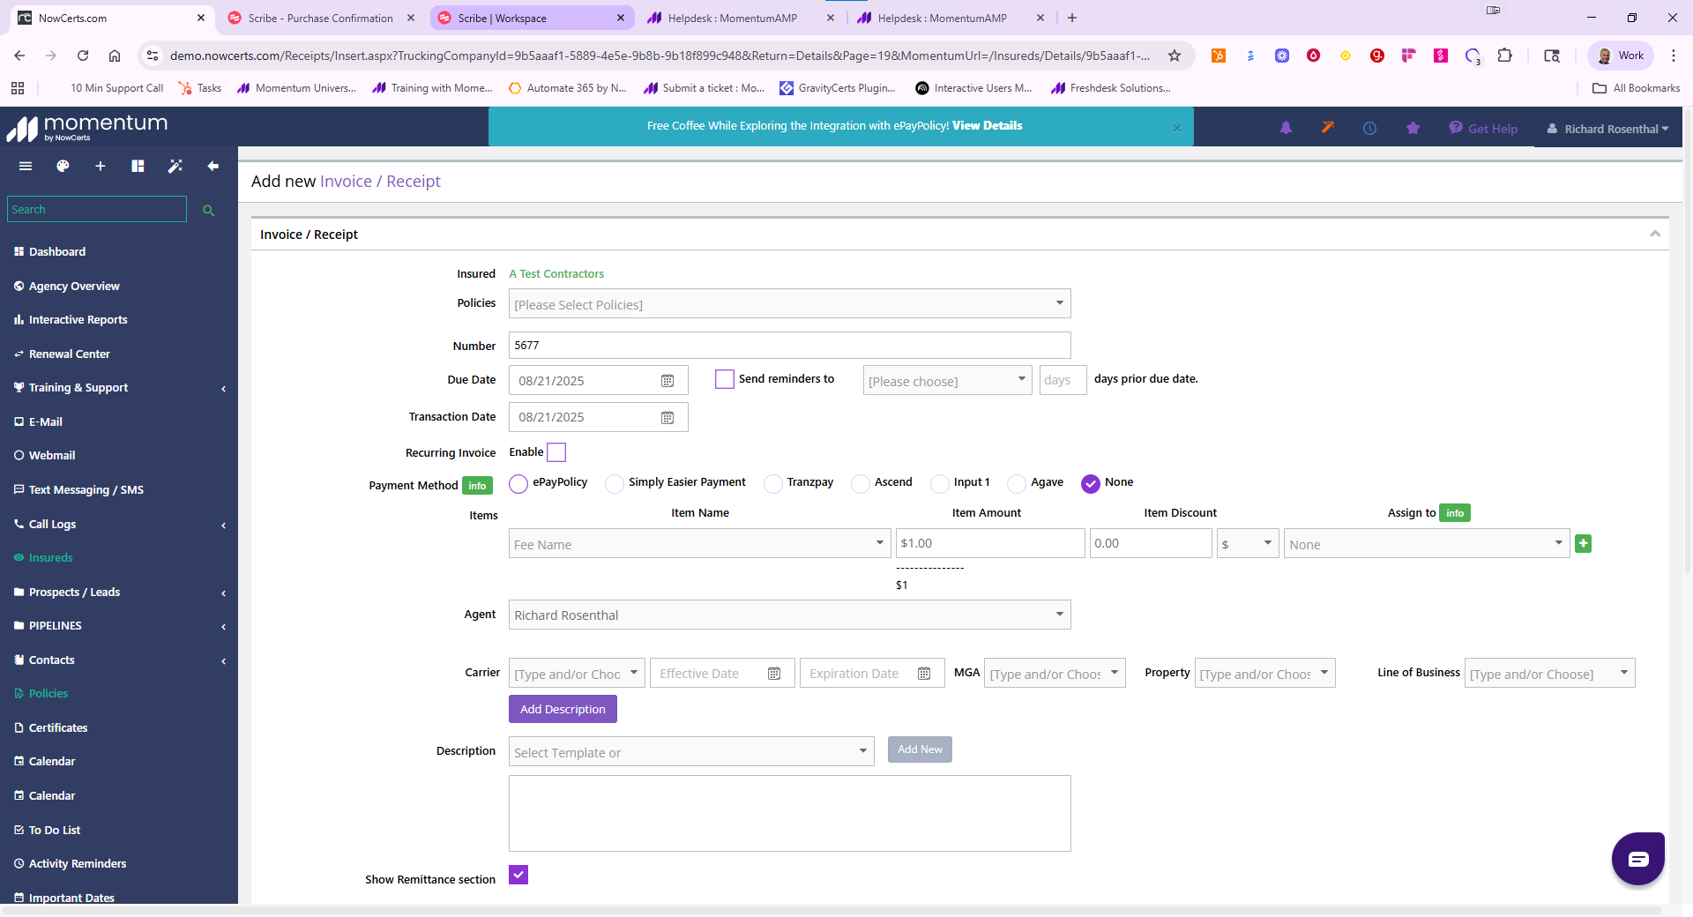Select the Input 1 payment method
The width and height of the screenshot is (1693, 917).
(x=940, y=483)
